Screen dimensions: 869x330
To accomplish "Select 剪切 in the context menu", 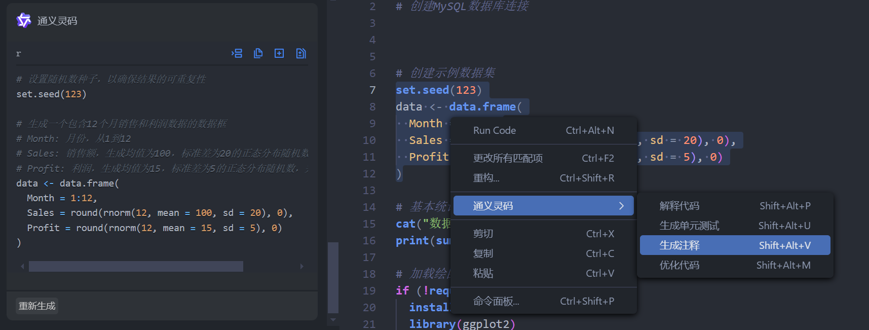I will (543, 234).
